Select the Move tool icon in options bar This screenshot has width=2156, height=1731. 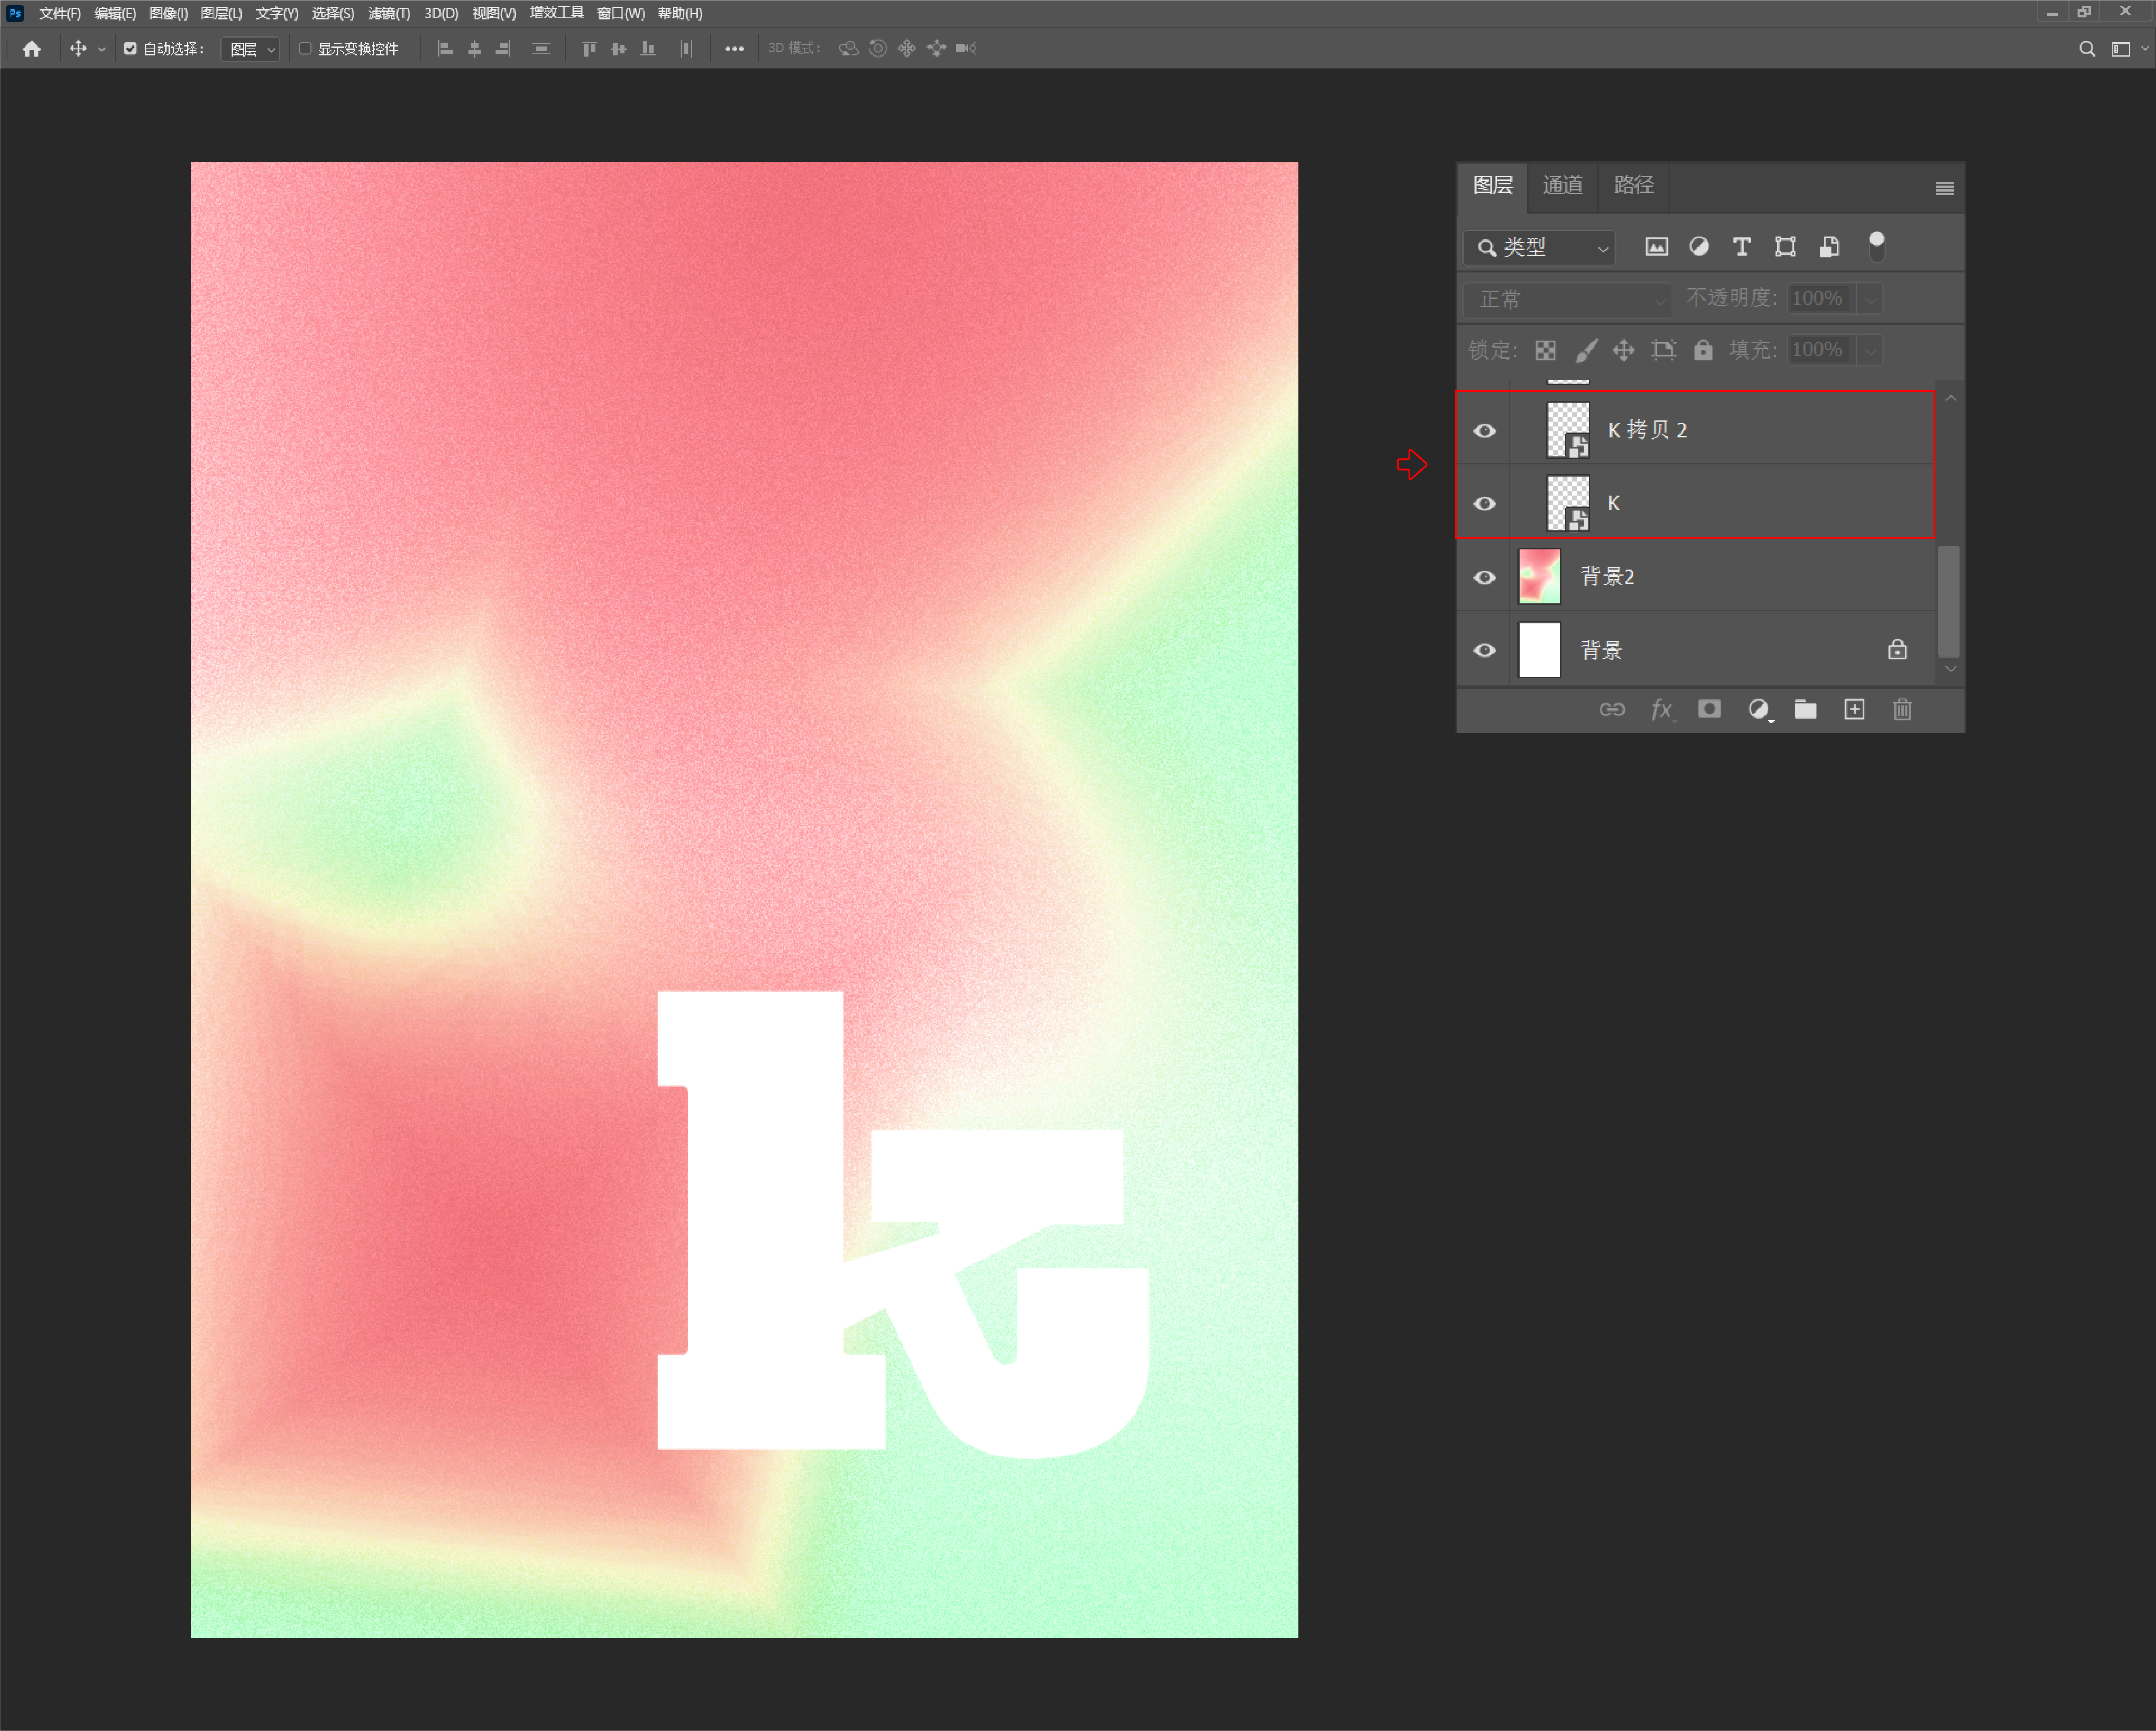(x=78, y=49)
